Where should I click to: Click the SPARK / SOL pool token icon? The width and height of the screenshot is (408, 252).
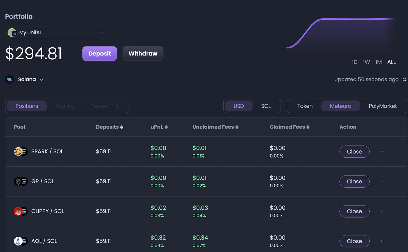(x=21, y=151)
